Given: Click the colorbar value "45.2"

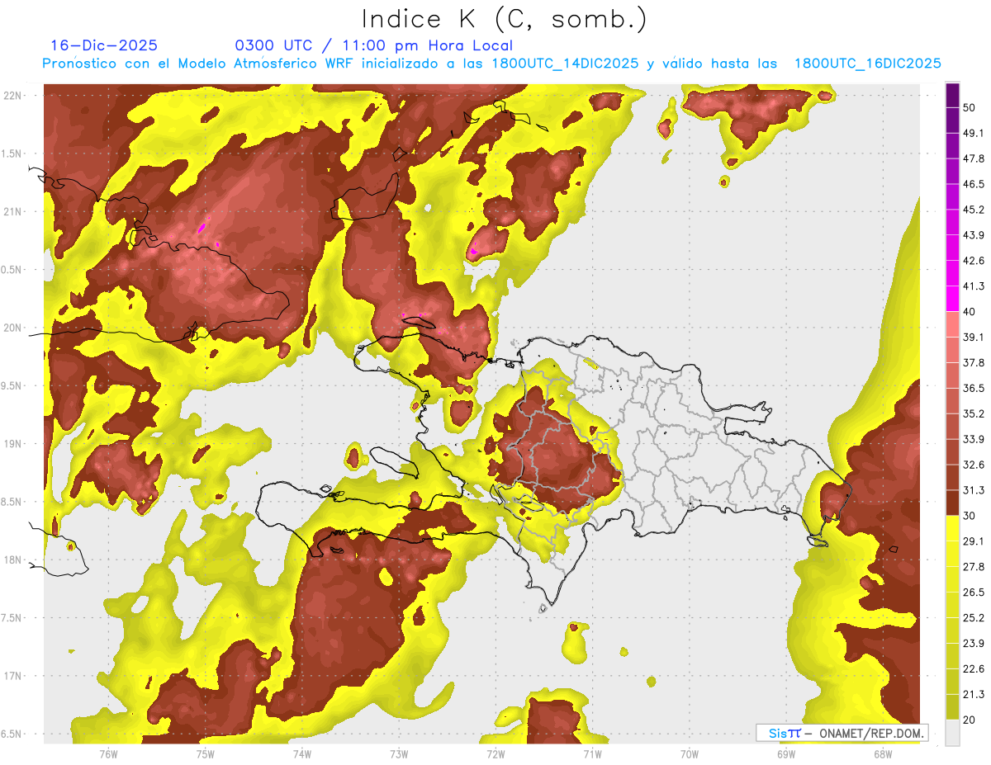Looking at the screenshot, I should point(973,209).
